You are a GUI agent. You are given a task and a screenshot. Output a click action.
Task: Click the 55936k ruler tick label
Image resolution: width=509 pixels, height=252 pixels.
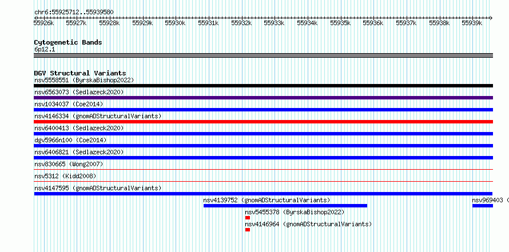(373, 23)
